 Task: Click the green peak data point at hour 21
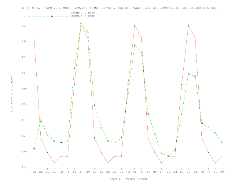coord(81,24)
